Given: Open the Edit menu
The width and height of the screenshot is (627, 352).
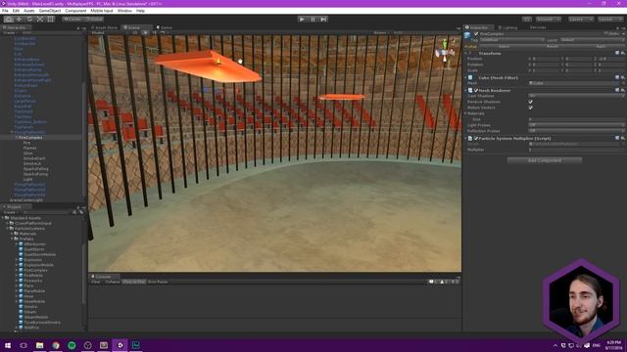Looking at the screenshot, I should pyautogui.click(x=16, y=11).
